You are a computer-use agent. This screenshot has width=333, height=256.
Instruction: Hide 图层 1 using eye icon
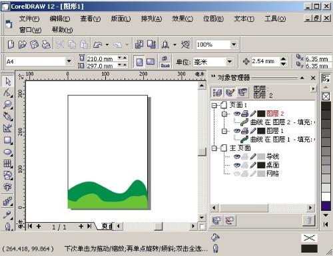pos(237,131)
